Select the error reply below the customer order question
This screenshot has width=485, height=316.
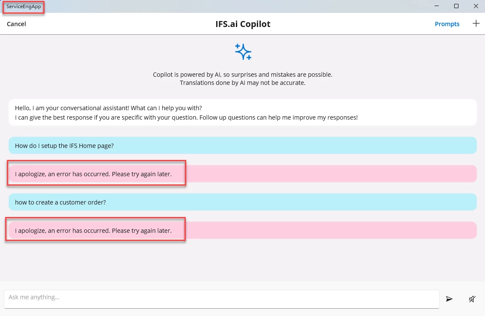(x=93, y=230)
